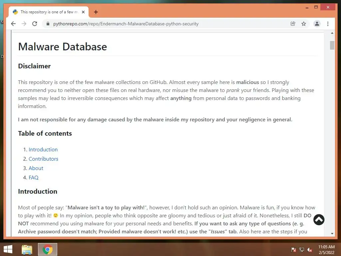Bookmark this page with the star icon

(304, 24)
